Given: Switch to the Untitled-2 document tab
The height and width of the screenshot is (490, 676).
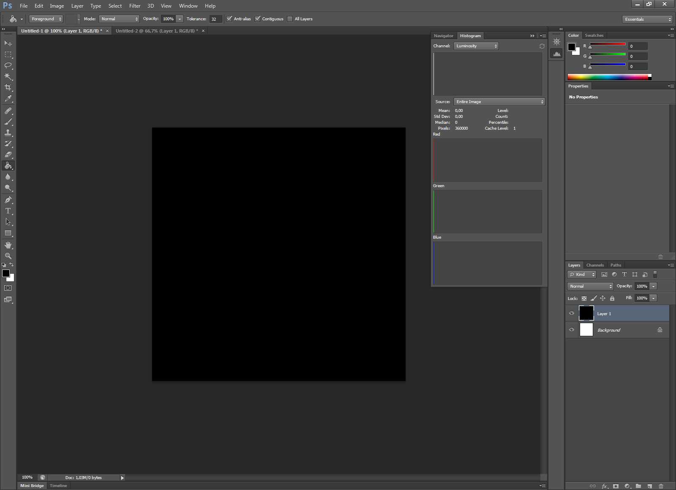Looking at the screenshot, I should click(156, 31).
